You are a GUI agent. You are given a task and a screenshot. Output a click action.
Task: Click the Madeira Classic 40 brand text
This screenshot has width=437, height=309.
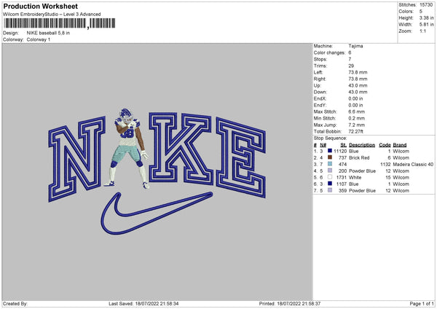pos(413,164)
